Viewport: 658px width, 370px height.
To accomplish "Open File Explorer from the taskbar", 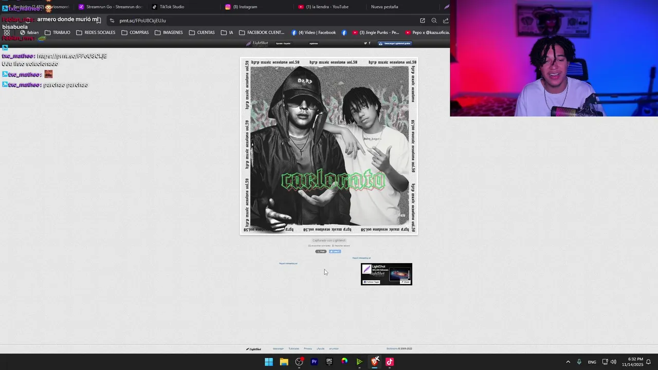I will (284, 362).
